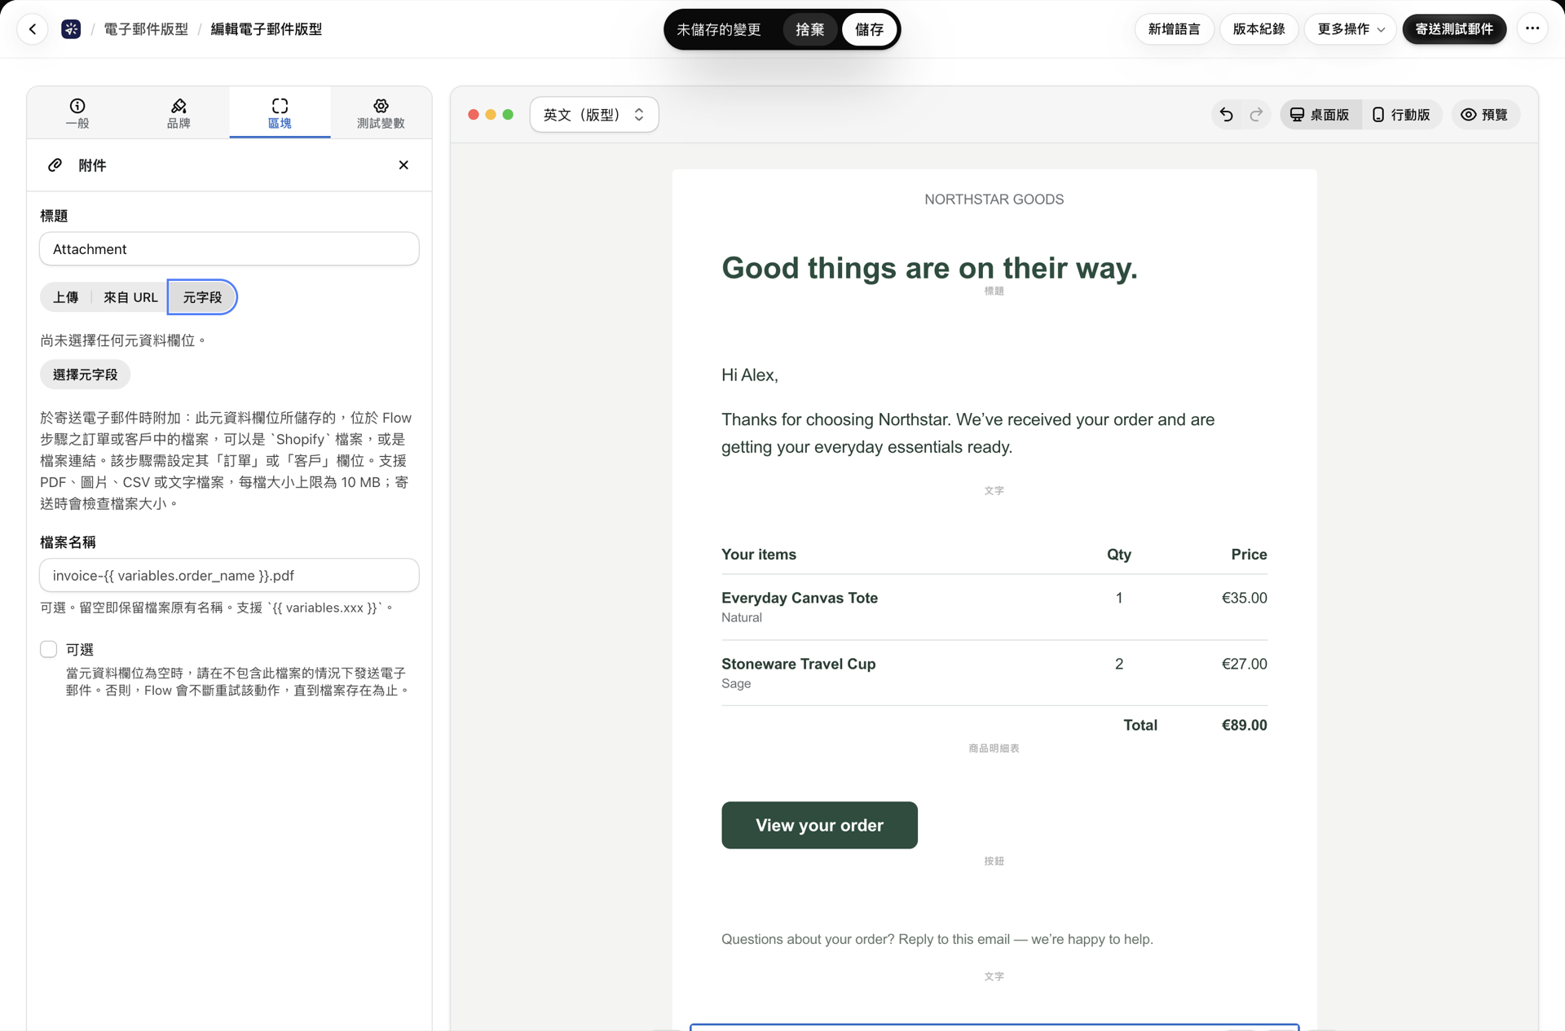Select the 元字段 source option
The width and height of the screenshot is (1565, 1031).
(x=202, y=297)
